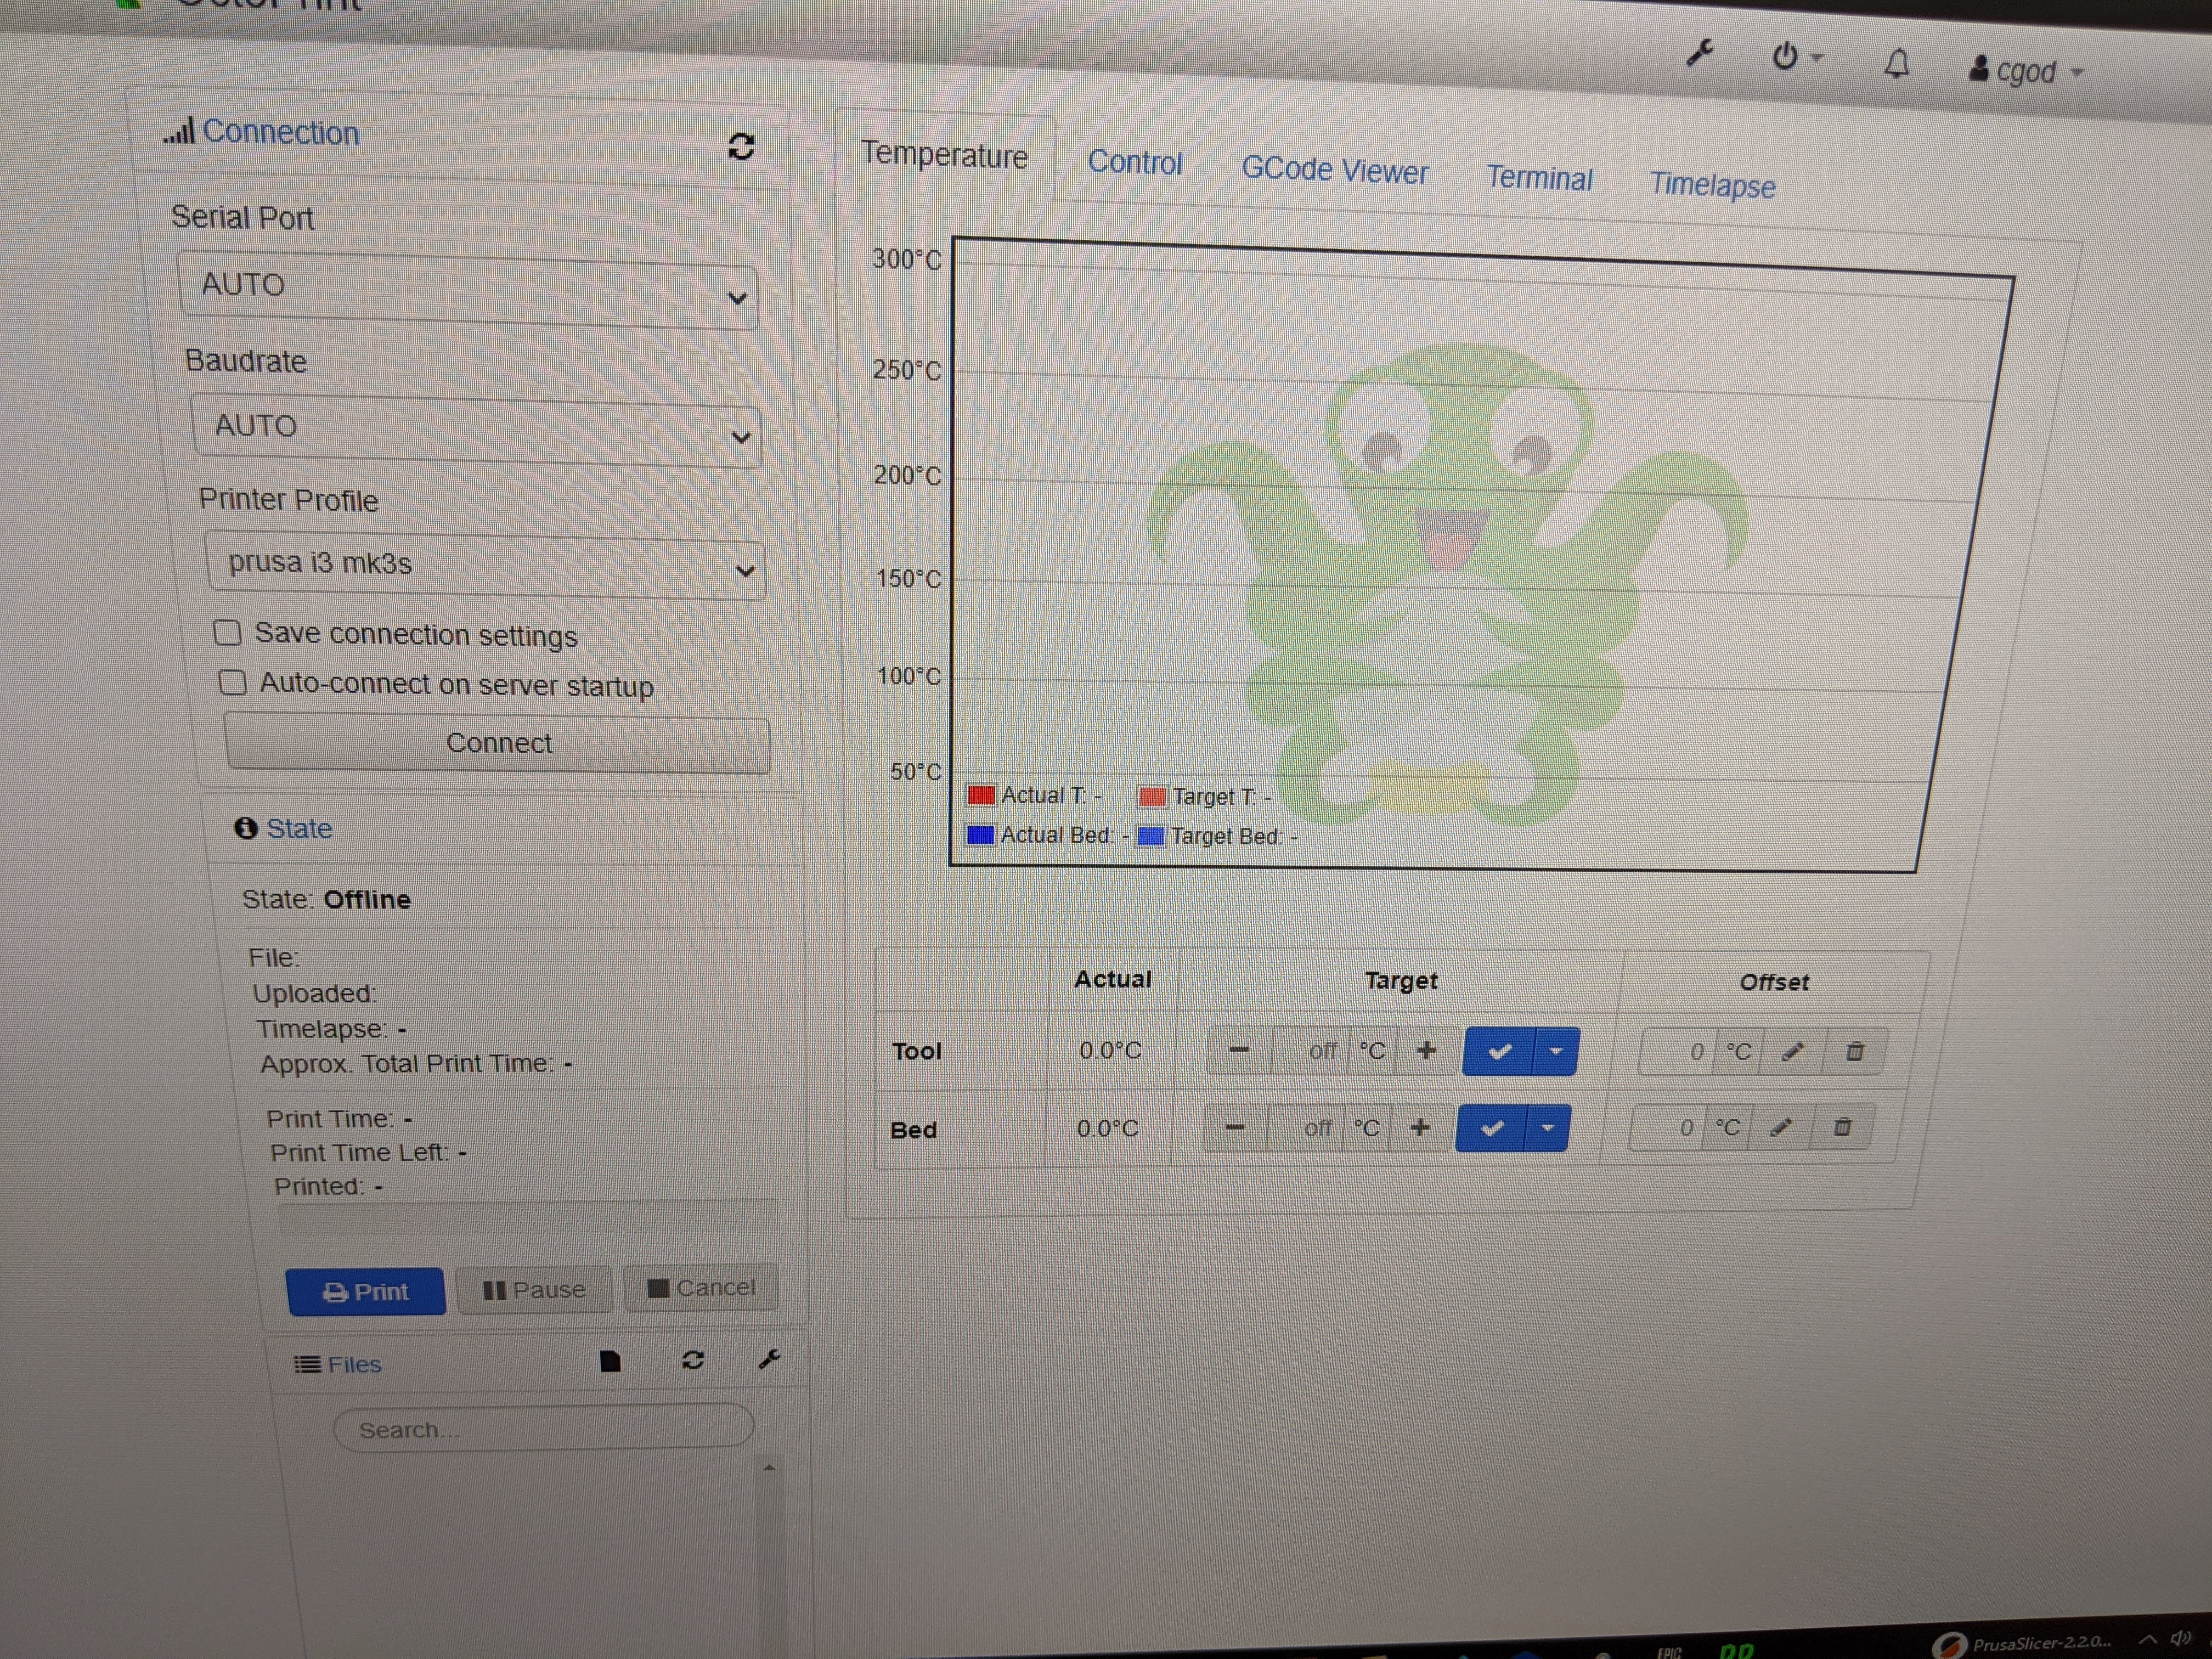This screenshot has height=1659, width=2212.
Task: Delete Tool offset trash icon
Action: click(1855, 1051)
